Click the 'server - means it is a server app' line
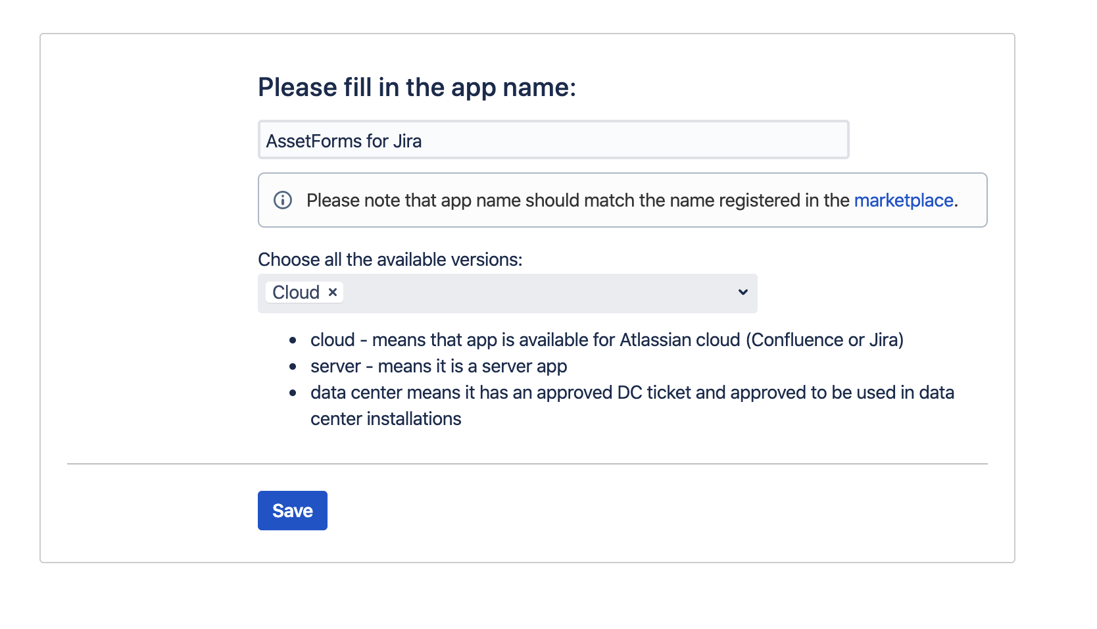This screenshot has width=1097, height=629. [439, 366]
